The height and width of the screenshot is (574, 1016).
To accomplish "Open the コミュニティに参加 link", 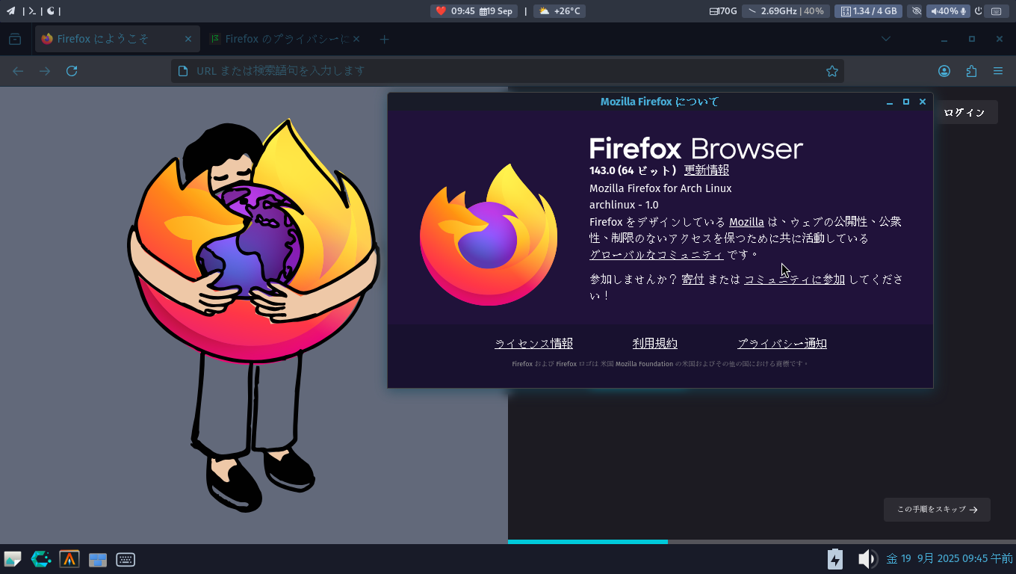I will click(x=794, y=280).
